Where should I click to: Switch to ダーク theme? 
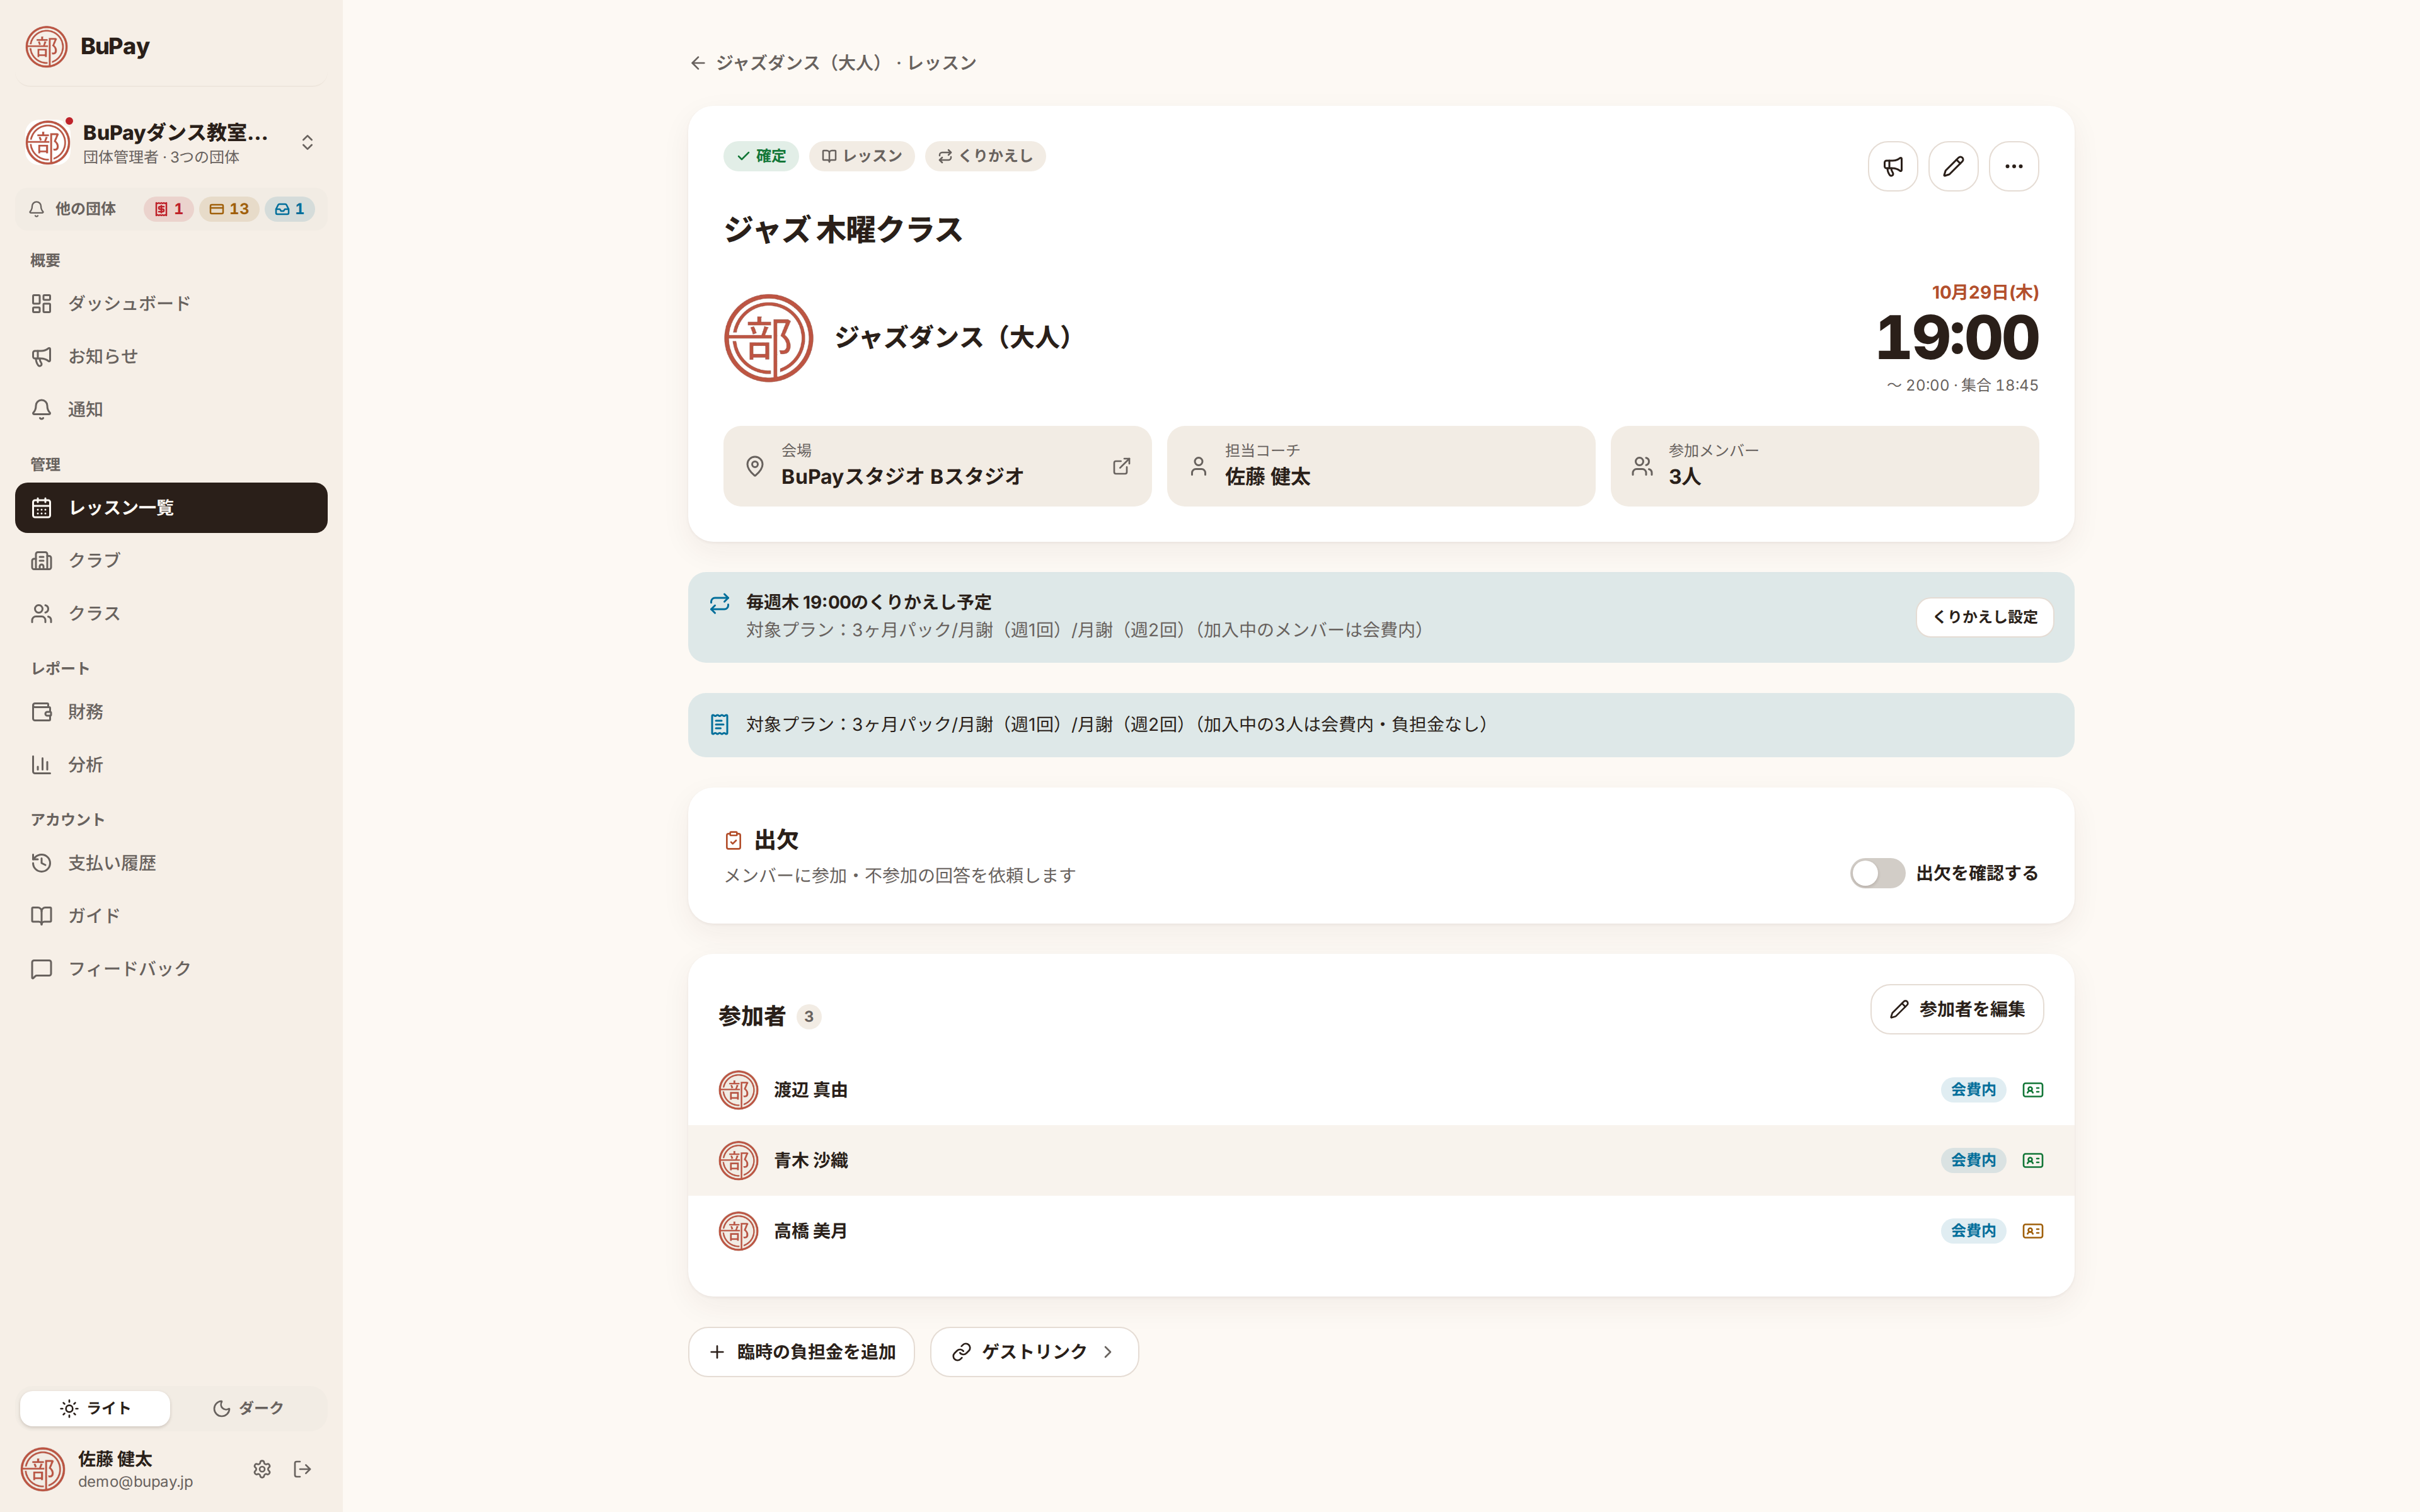pos(248,1408)
